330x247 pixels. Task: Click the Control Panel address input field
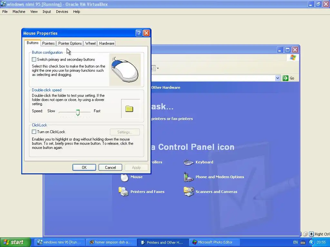[213, 78]
